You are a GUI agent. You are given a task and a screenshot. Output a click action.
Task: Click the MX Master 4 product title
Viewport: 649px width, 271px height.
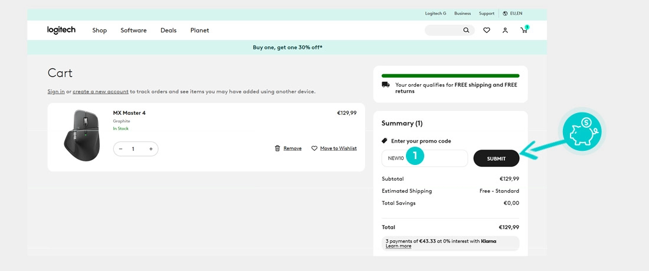point(129,113)
